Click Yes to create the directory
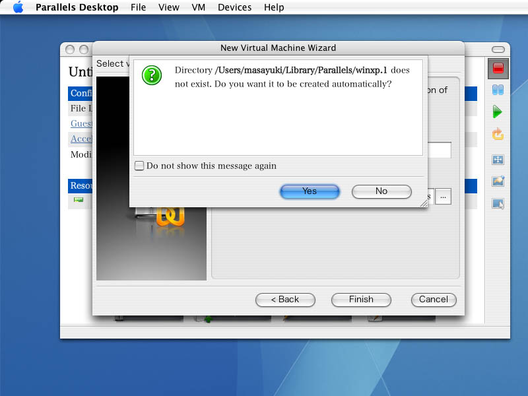The height and width of the screenshot is (396, 528). point(310,191)
